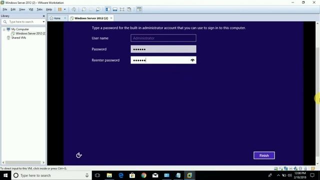
Task: Show the thumbnail bar toolbar icon
Action: pos(115,9)
